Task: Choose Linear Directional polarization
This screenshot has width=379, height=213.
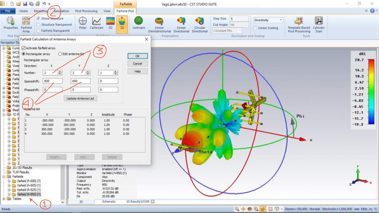Action: [x=181, y=25]
